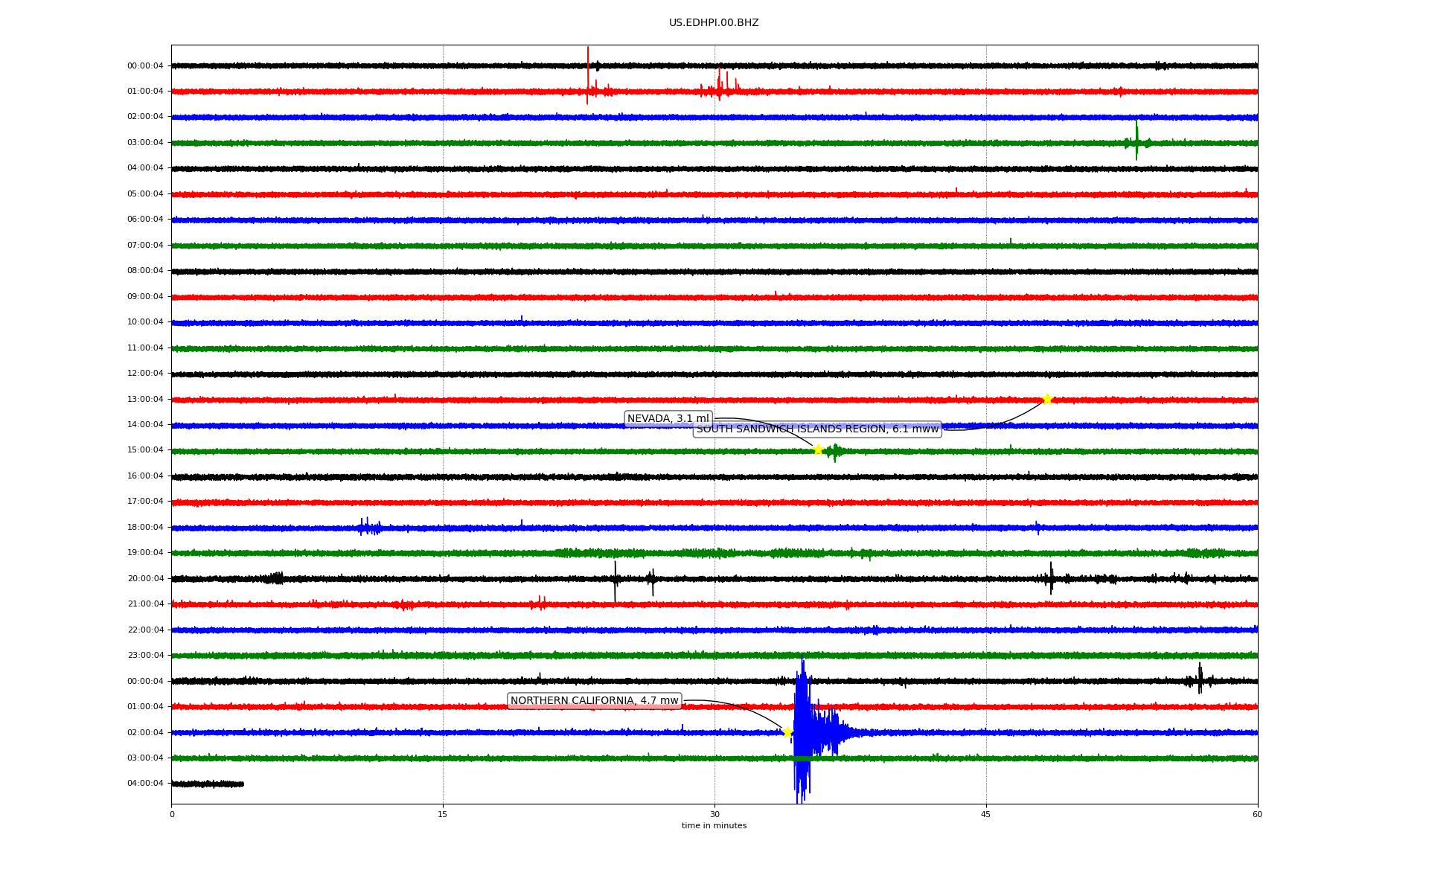
Task: Click the x-axis tick label 15
Action: pos(443,814)
